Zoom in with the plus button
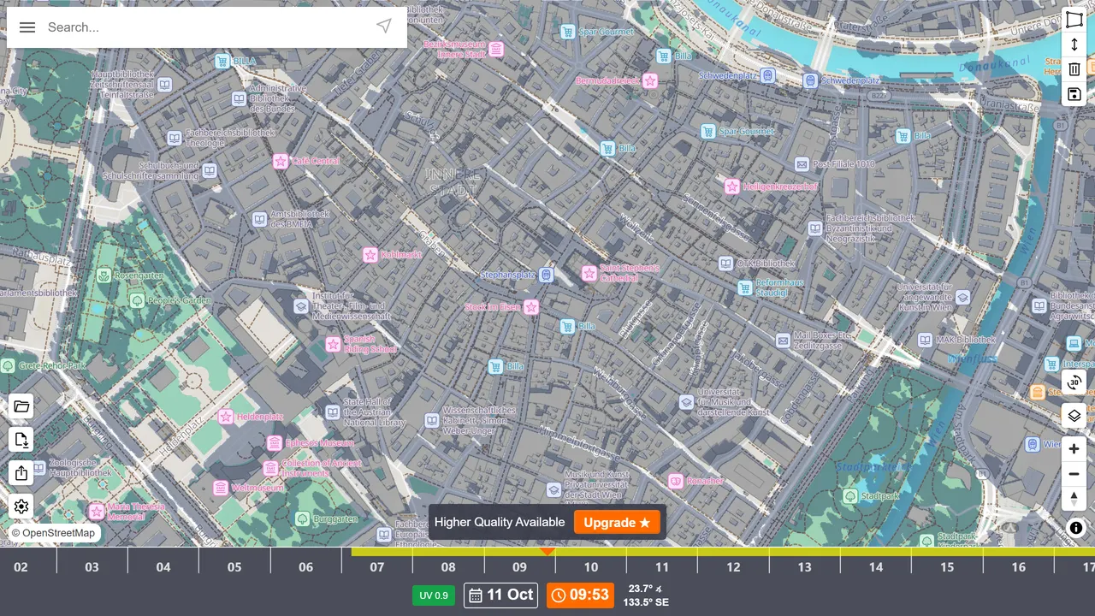 click(x=1074, y=448)
